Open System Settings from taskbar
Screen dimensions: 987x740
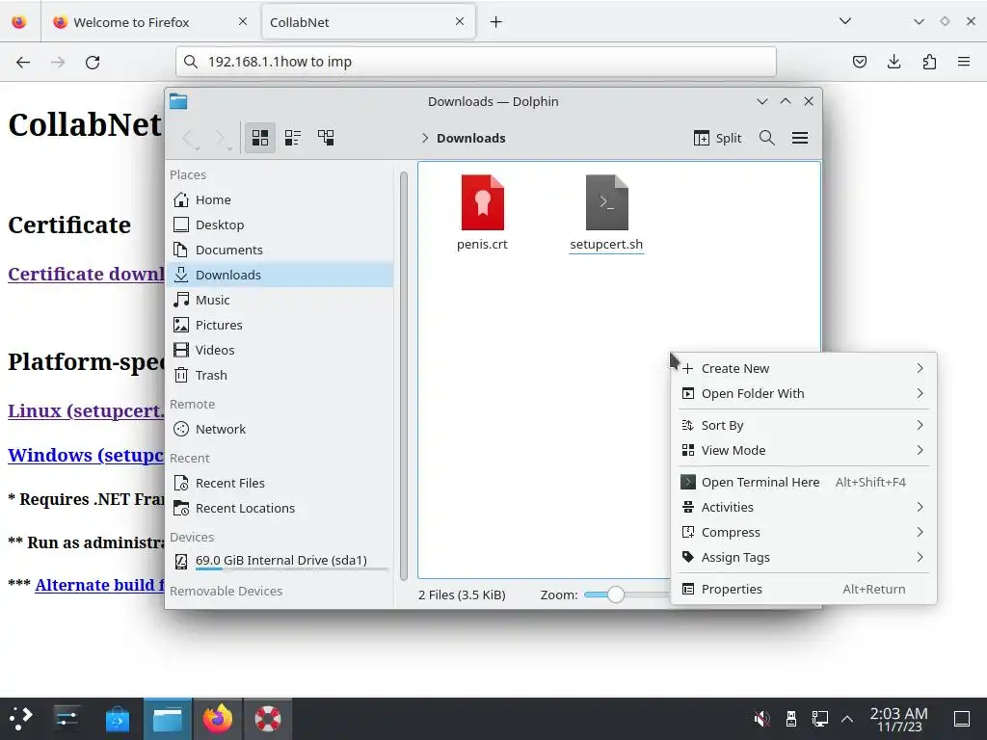click(x=67, y=719)
